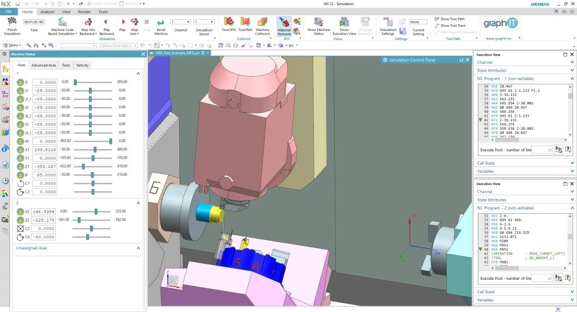
Task: Click the Tool/IPW collision icon
Action: point(229,21)
